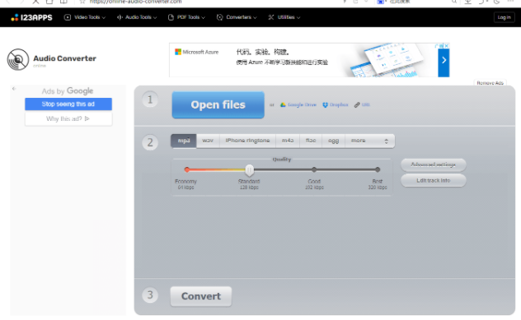Click the back arrow in ad panel

(x=14, y=89)
